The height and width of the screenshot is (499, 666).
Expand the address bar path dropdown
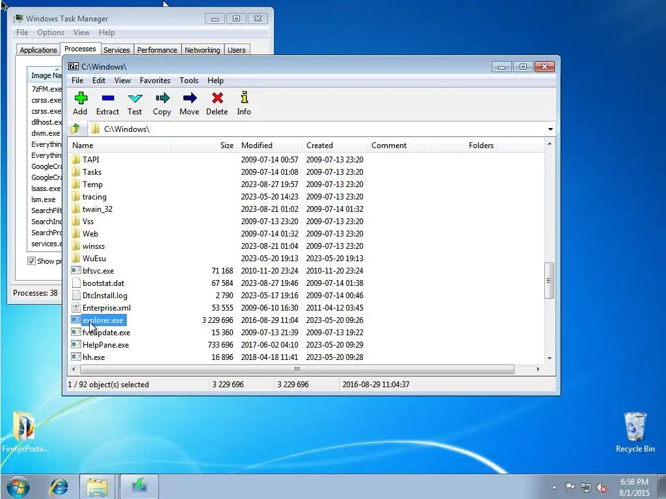550,129
